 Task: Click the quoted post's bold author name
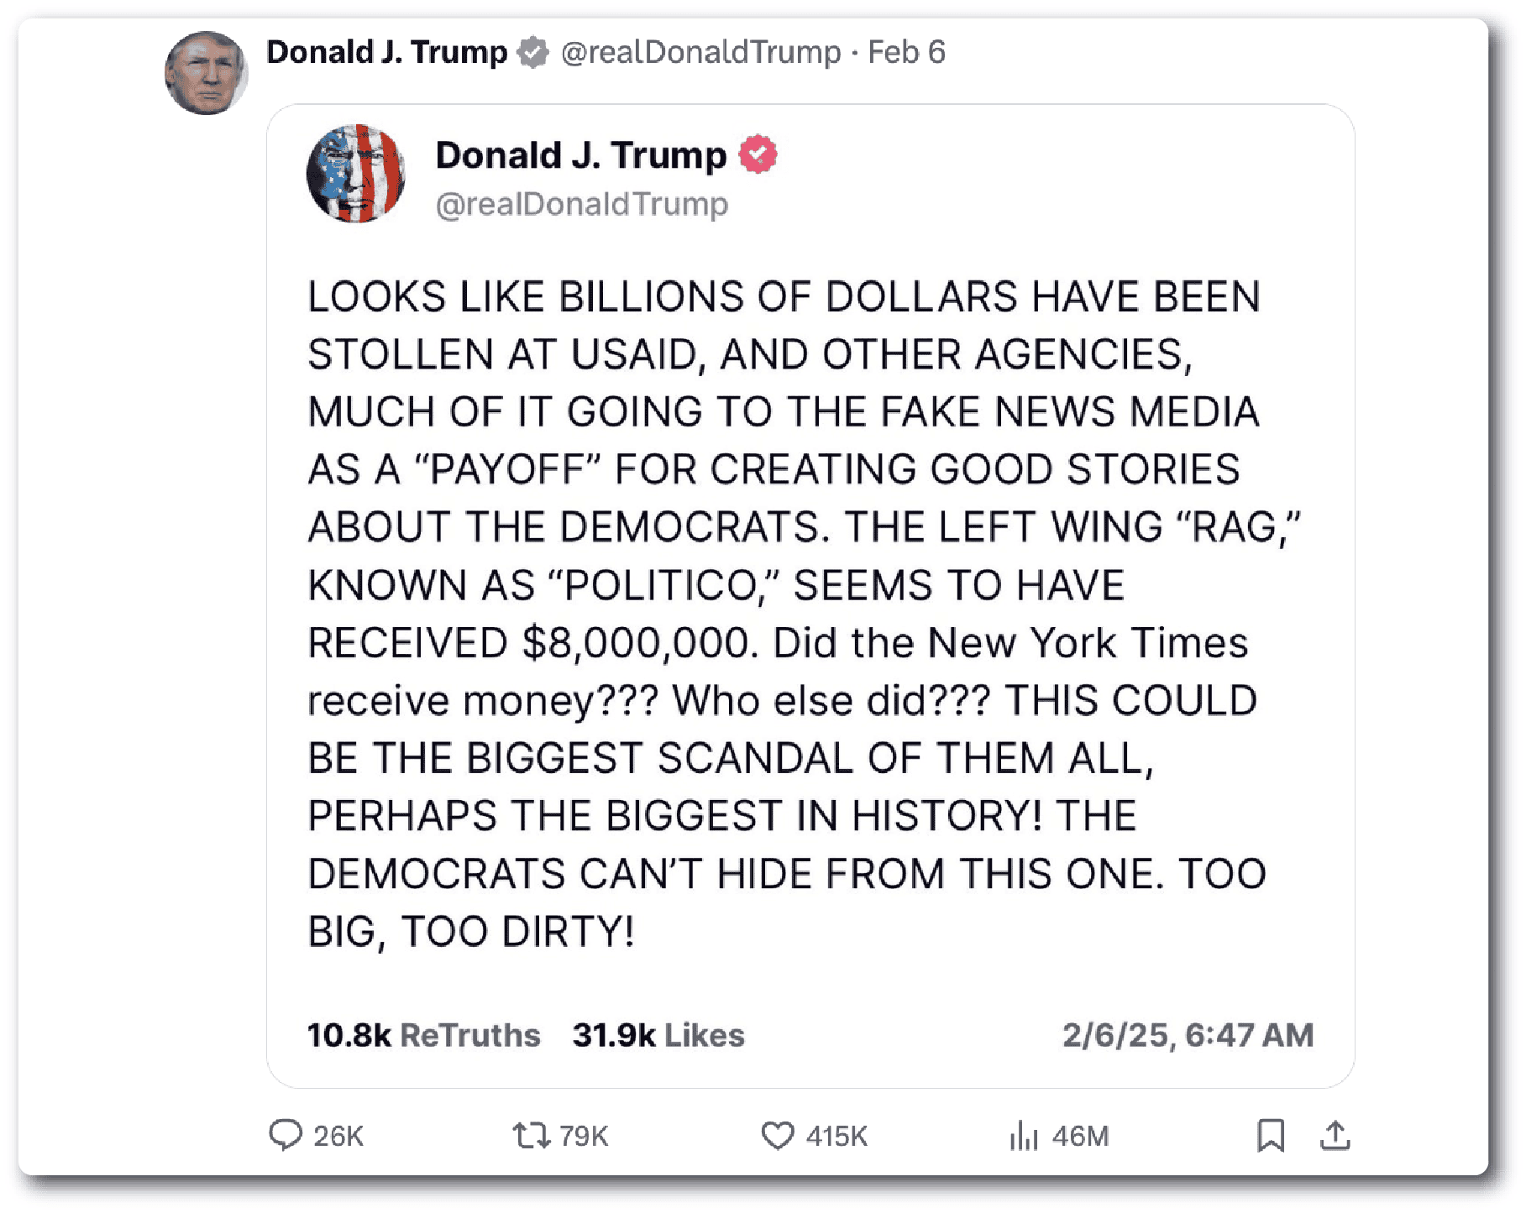(x=580, y=155)
